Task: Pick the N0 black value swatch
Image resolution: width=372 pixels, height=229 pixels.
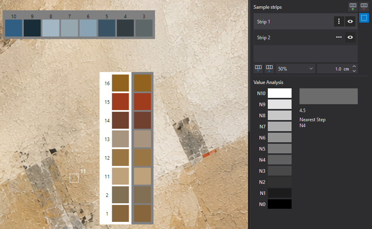Action: tap(280, 204)
